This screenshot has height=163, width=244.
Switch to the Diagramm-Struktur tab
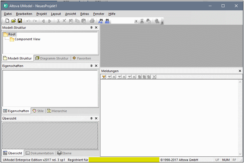pyautogui.click(x=52, y=58)
